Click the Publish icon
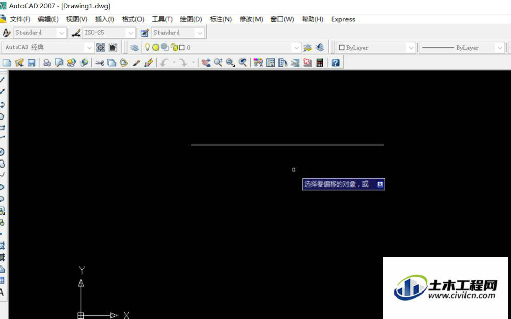This screenshot has height=319, width=511. tap(72, 62)
